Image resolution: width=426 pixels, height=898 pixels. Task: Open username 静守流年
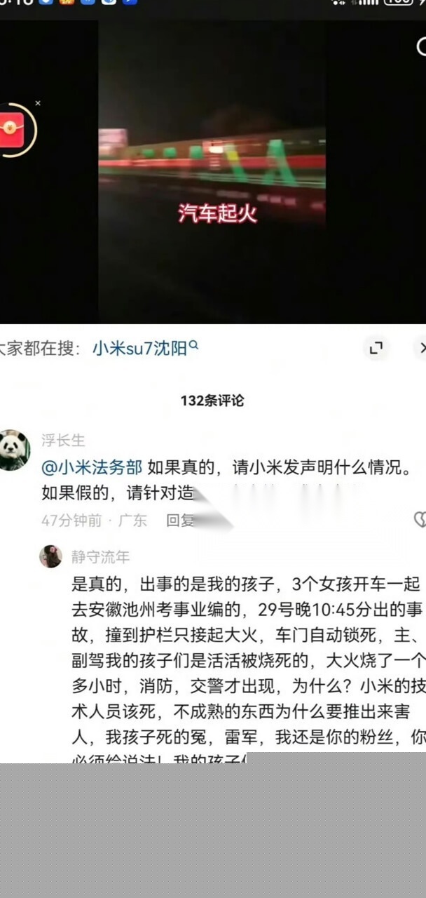tap(100, 557)
